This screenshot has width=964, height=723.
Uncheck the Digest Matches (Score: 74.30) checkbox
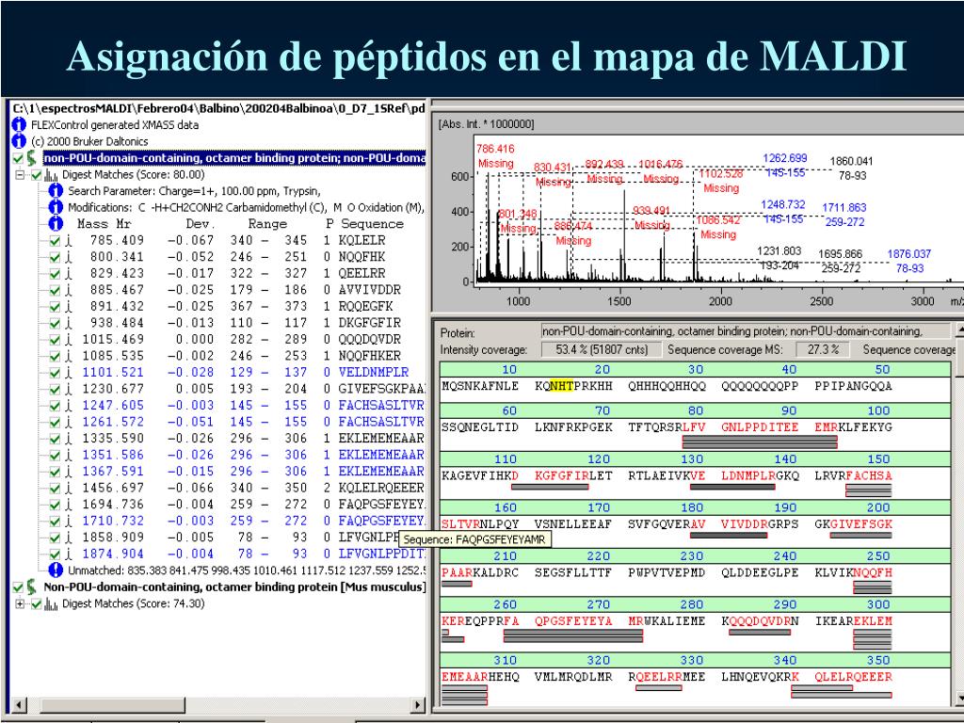pos(36,603)
